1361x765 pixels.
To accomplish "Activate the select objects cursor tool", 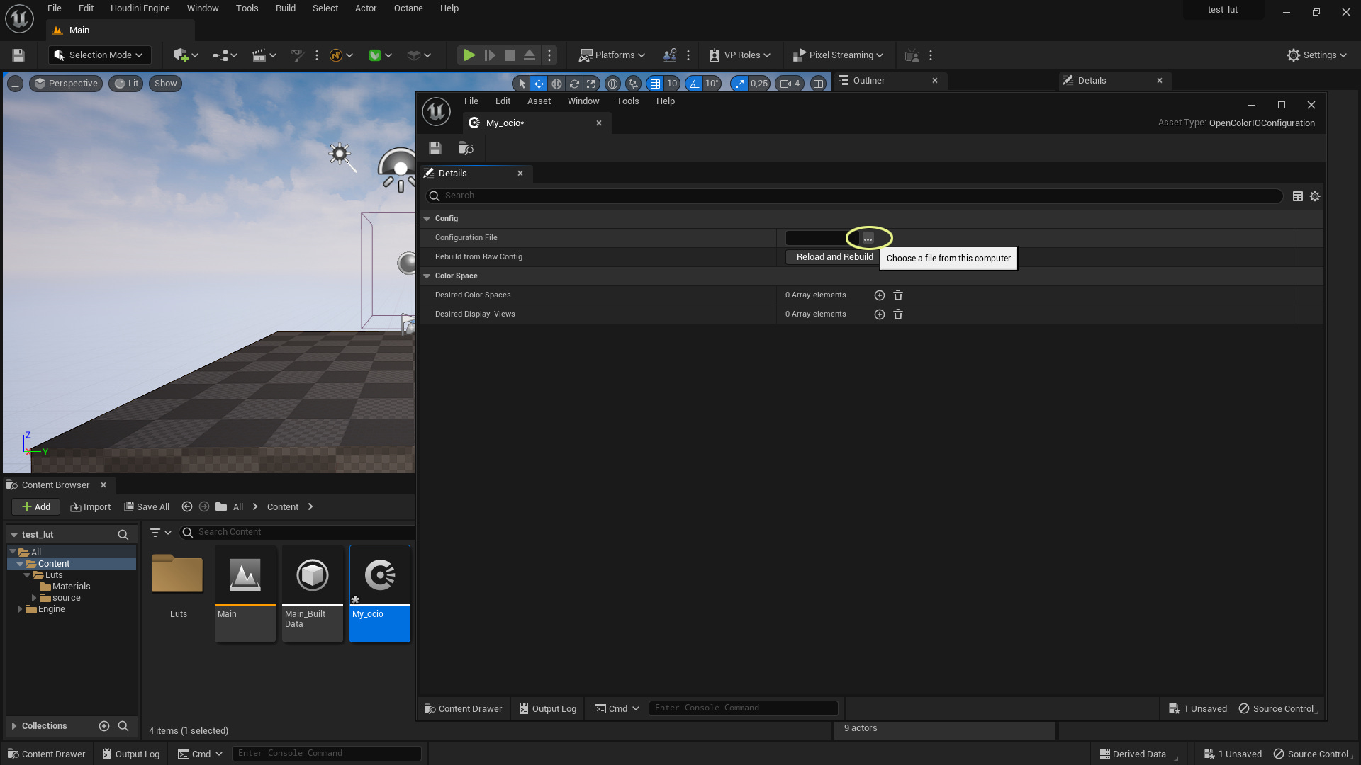I will click(x=522, y=84).
